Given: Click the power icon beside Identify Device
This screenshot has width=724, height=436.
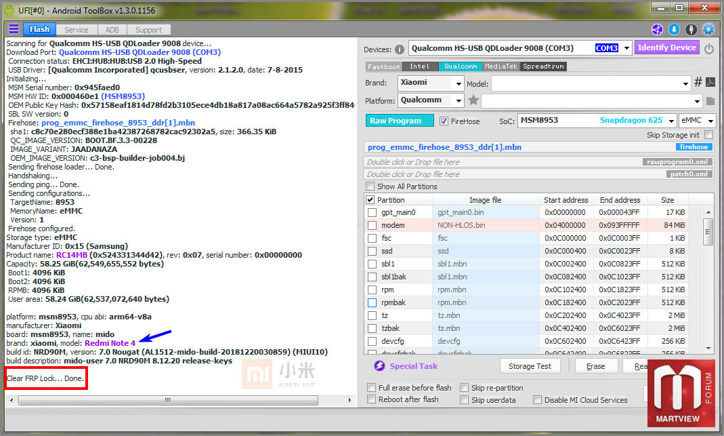Looking at the screenshot, I should (709, 49).
